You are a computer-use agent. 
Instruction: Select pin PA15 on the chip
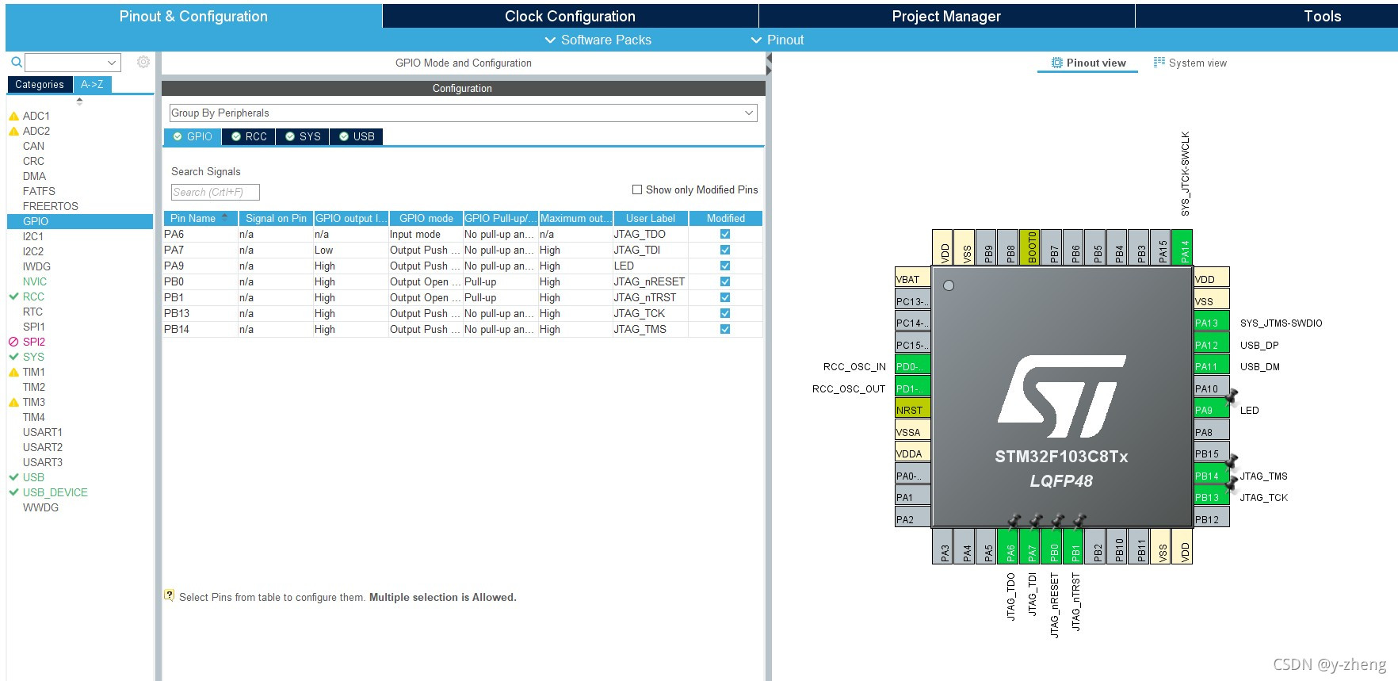coord(1162,247)
